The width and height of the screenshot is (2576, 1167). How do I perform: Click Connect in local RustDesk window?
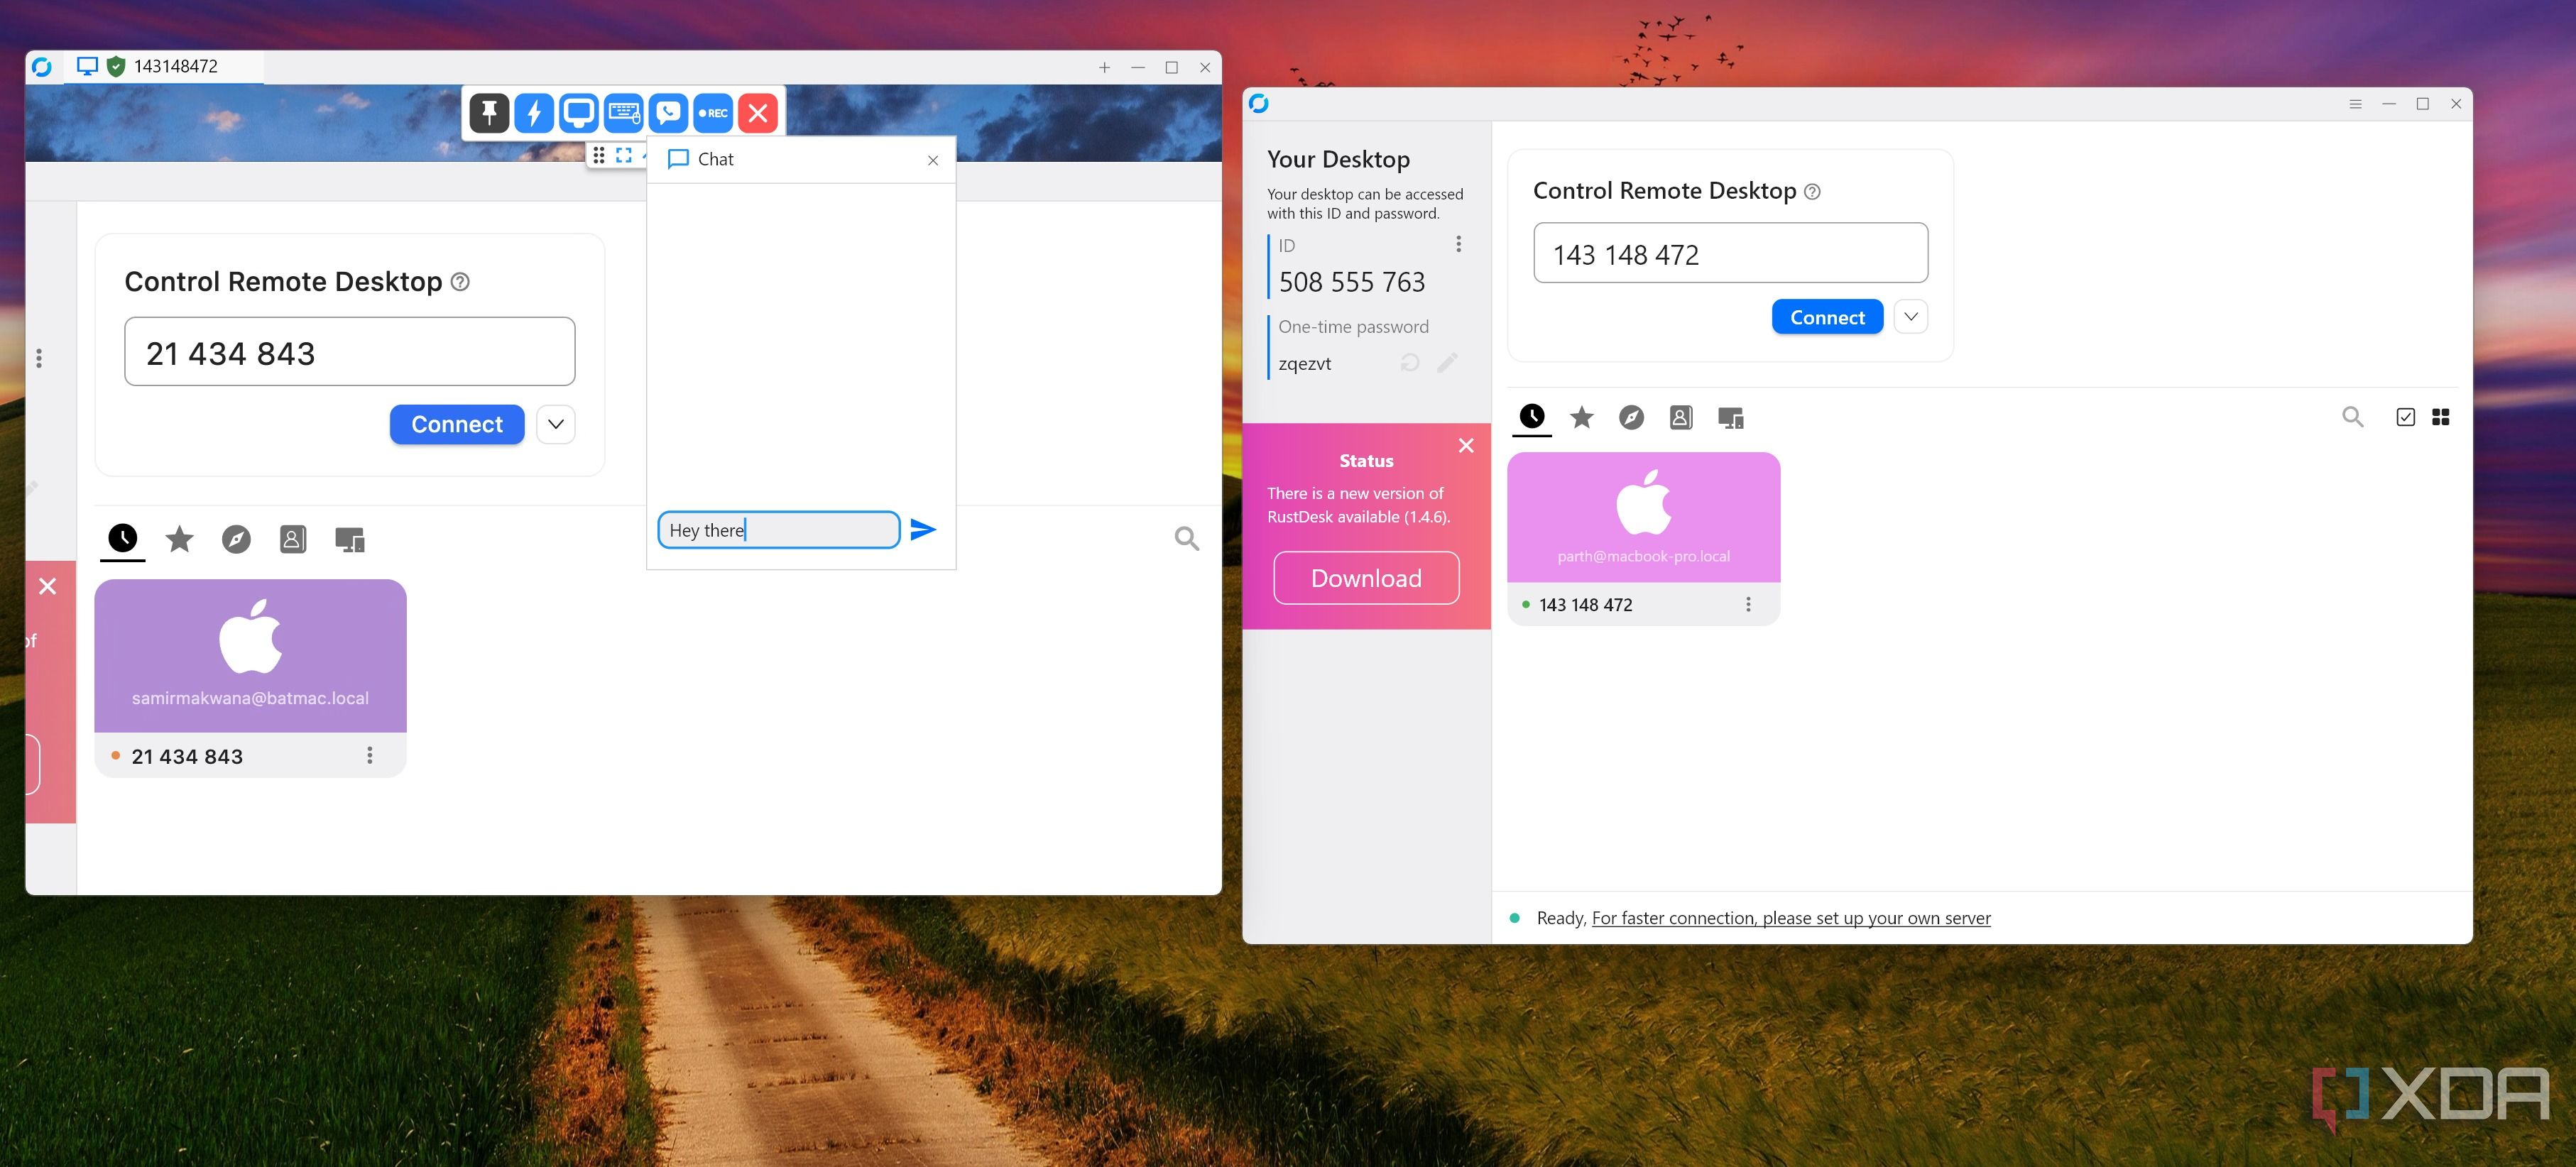point(1827,317)
